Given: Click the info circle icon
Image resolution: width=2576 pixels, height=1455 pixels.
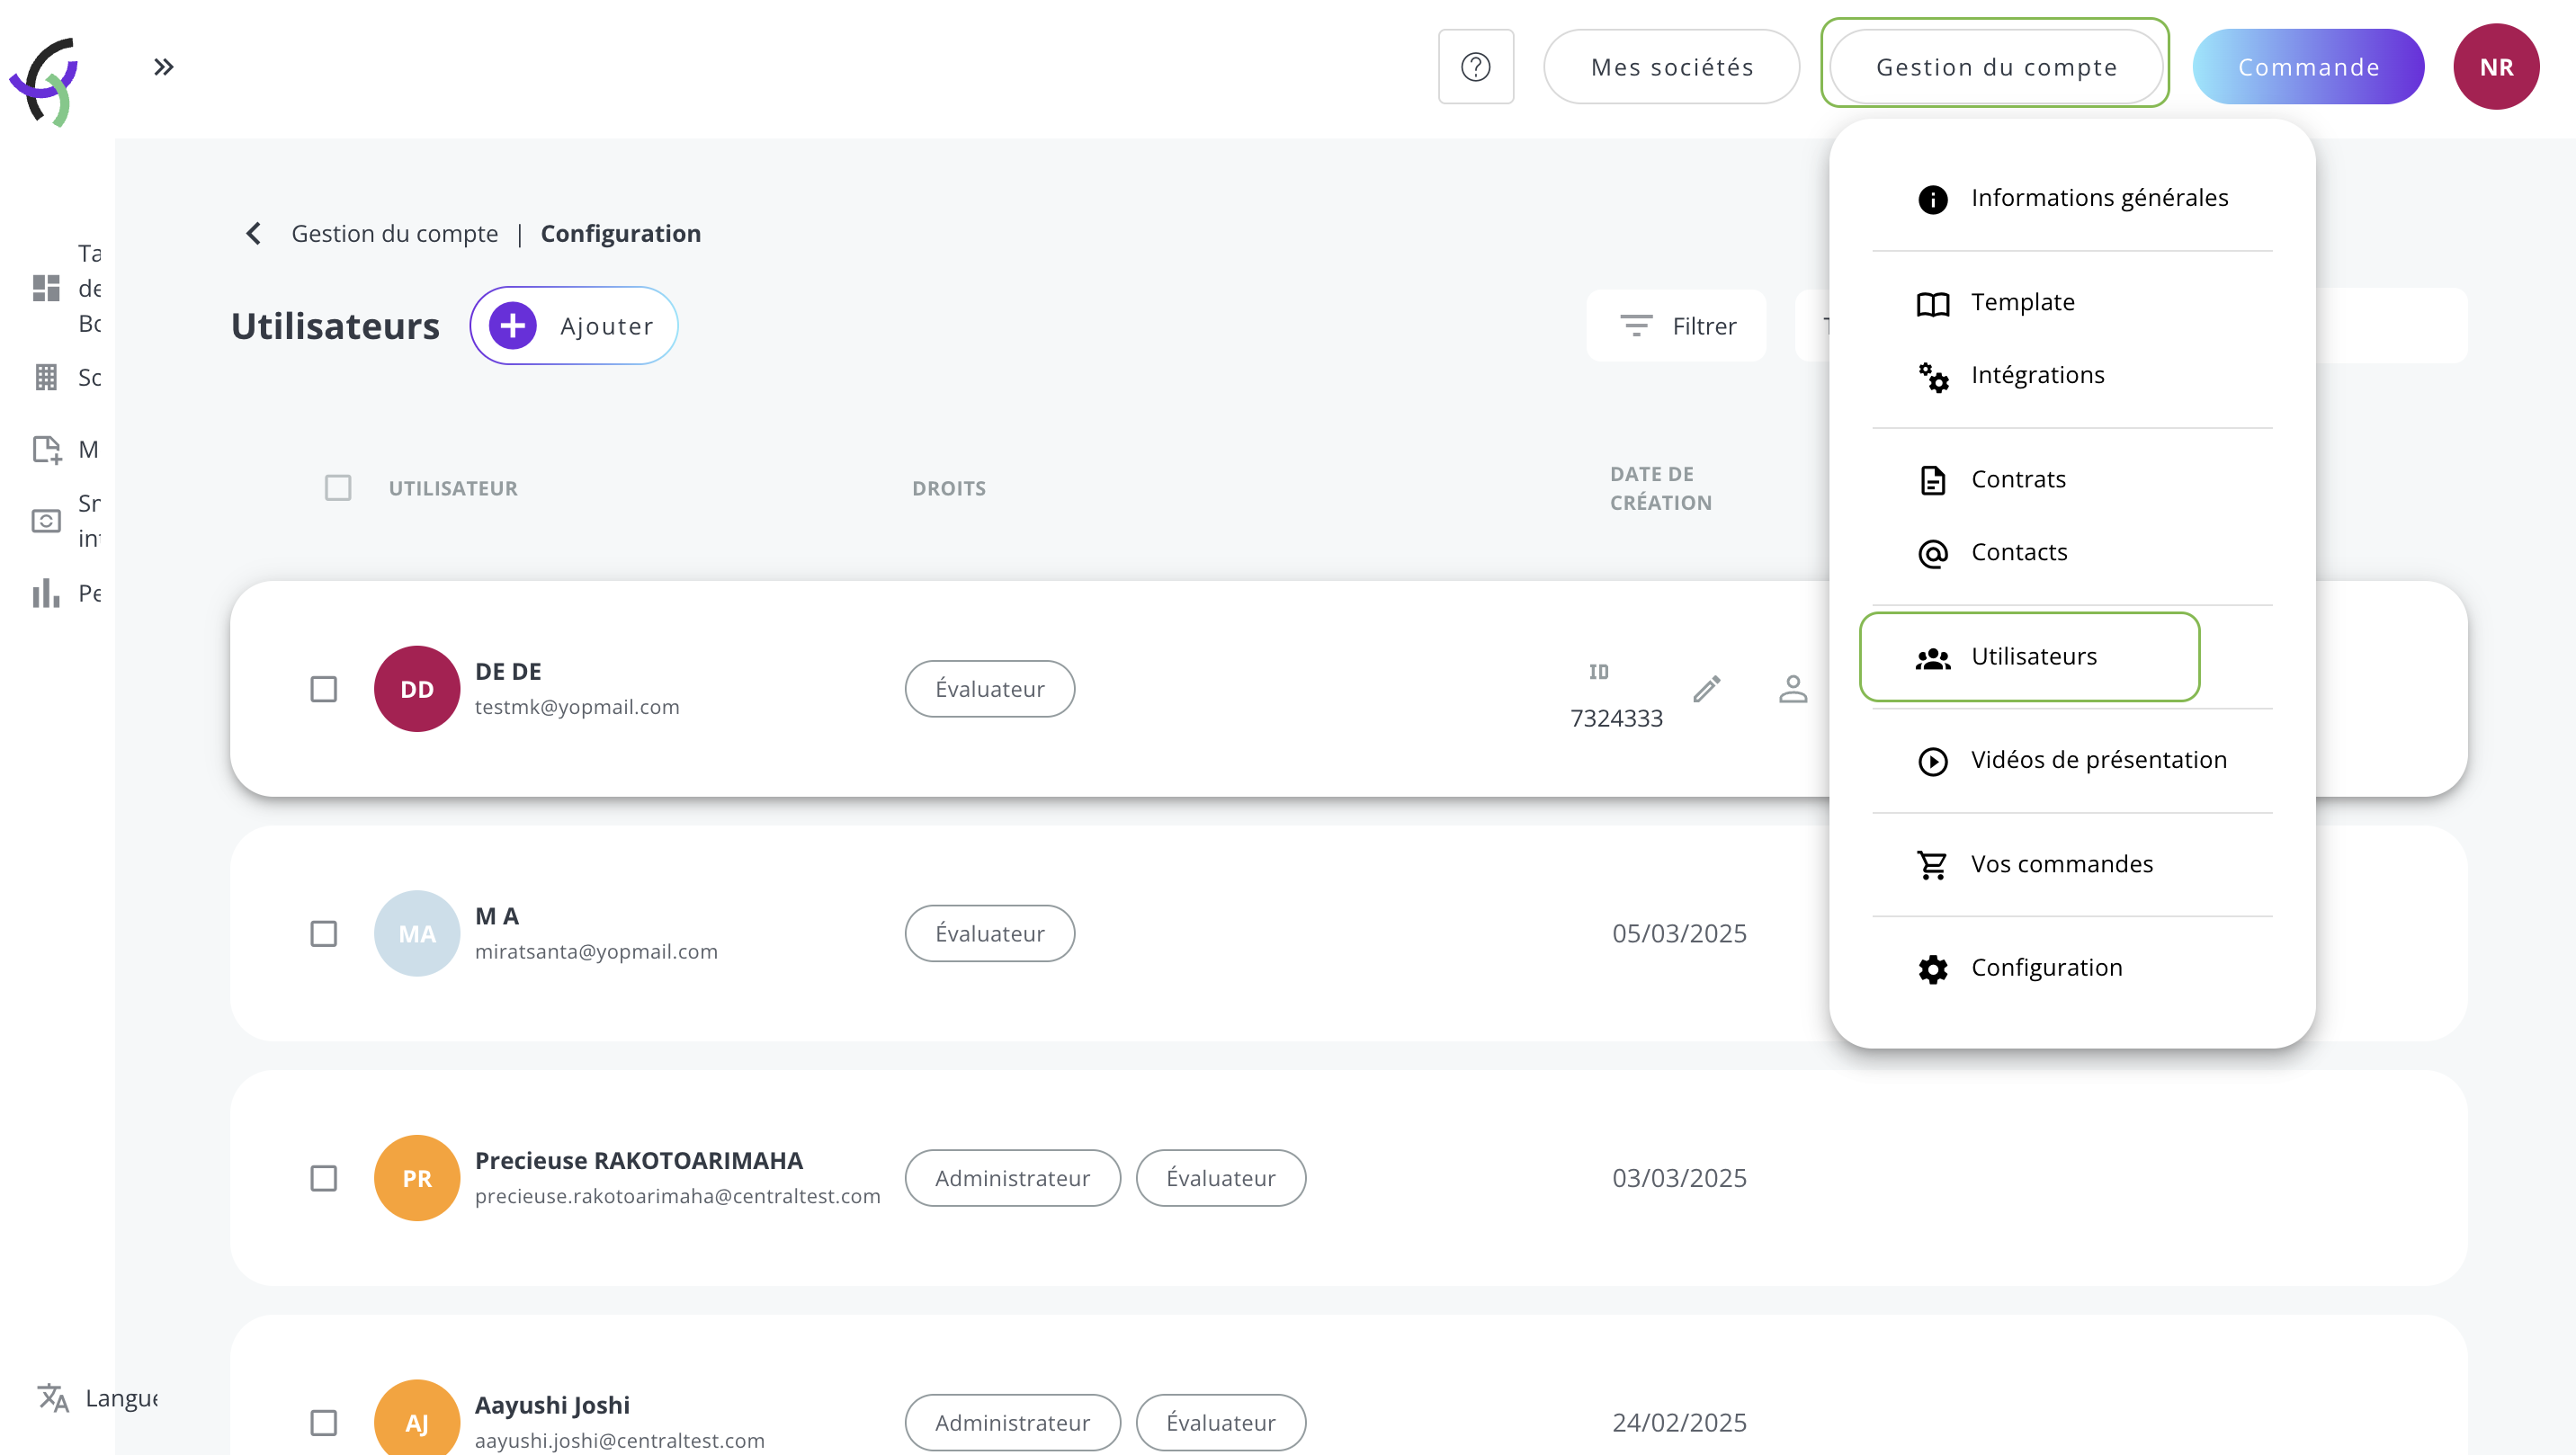Looking at the screenshot, I should [1933, 199].
